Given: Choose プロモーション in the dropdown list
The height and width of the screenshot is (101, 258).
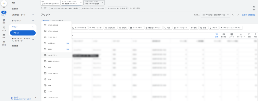Looking at the screenshot, I should click(x=57, y=97).
